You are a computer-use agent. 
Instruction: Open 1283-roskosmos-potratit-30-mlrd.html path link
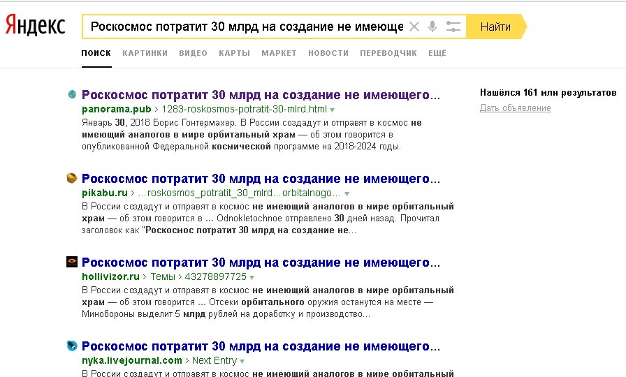pyautogui.click(x=244, y=109)
